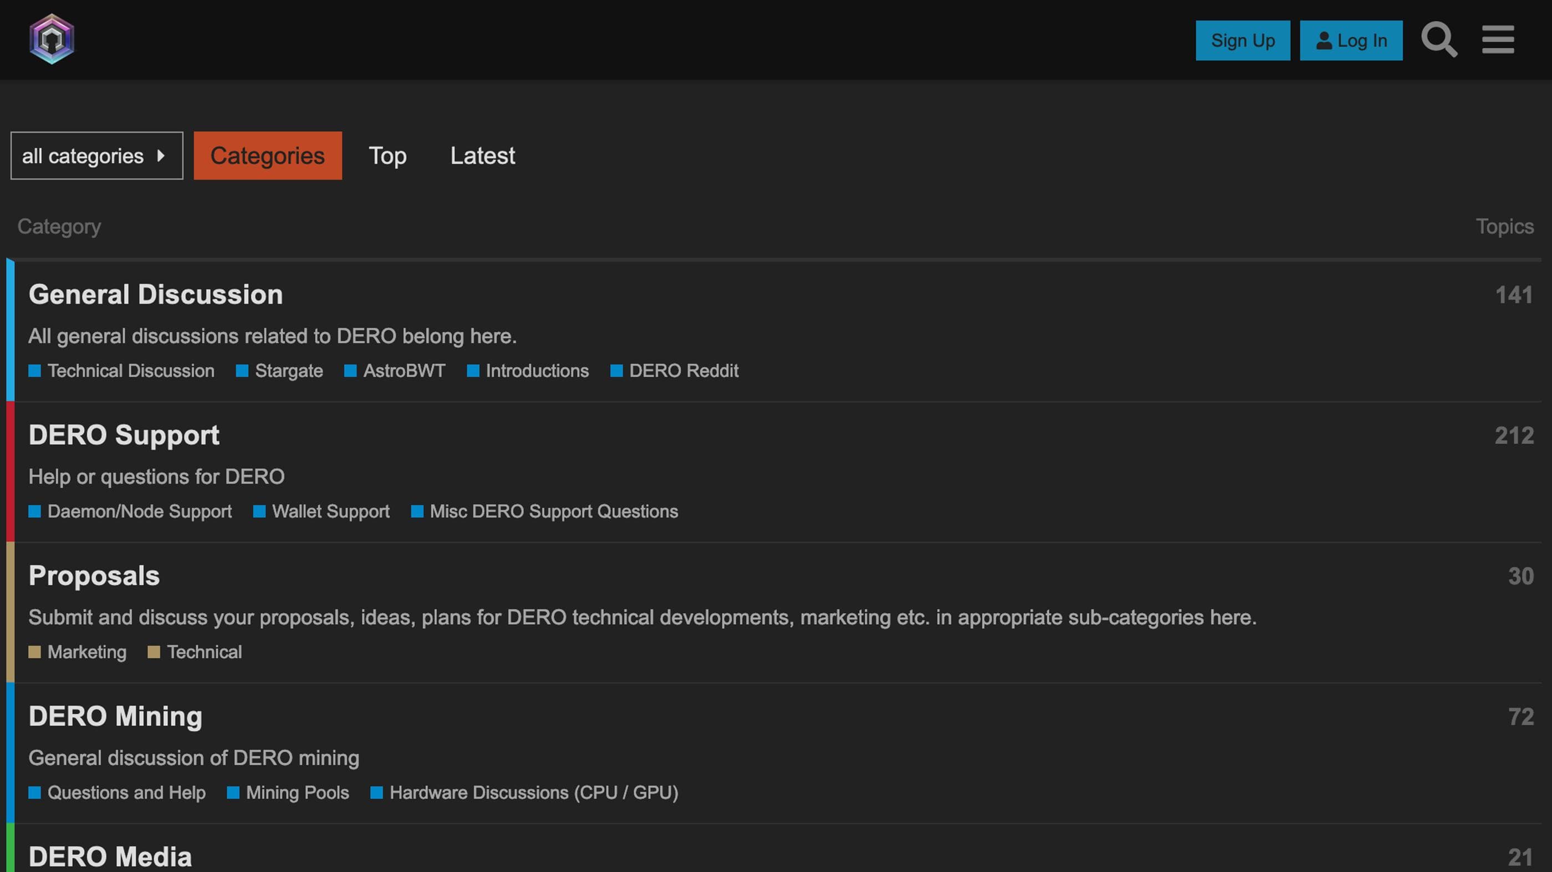
Task: Open the Wallet Support subcategory
Action: coord(330,512)
